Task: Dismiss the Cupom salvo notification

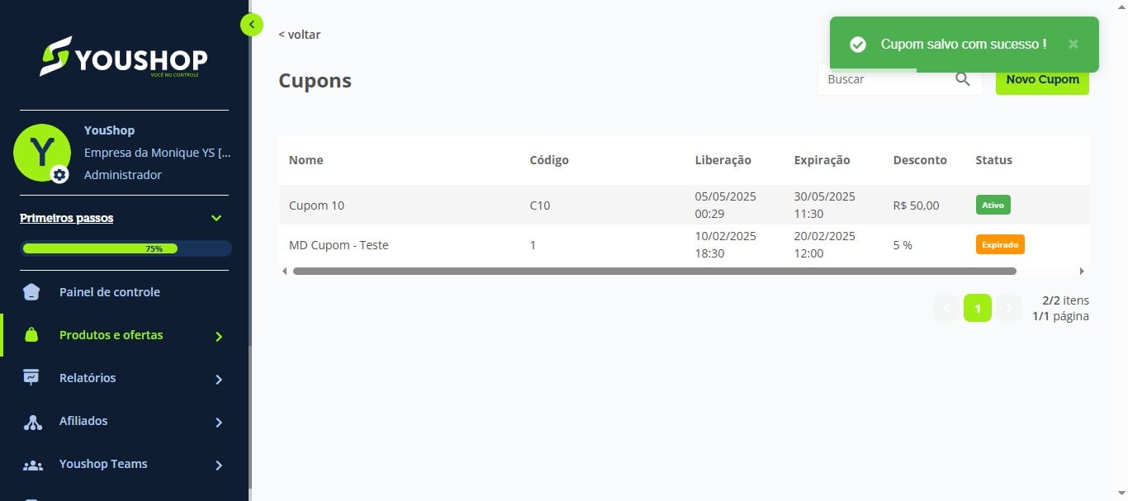Action: (x=1073, y=45)
